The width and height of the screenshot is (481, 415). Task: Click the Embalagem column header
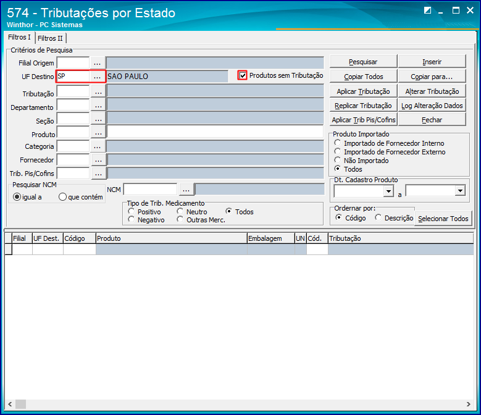(271, 238)
